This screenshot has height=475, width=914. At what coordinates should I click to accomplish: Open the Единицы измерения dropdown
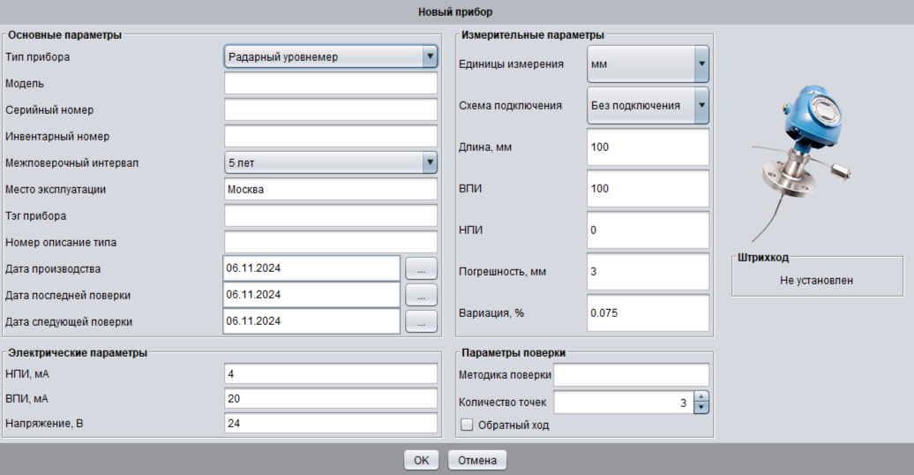[x=701, y=64]
